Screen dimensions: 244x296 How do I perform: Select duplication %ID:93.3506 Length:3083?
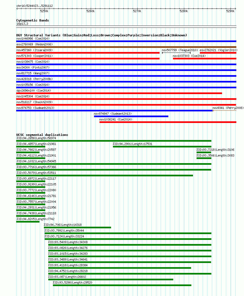[x=215, y=155]
